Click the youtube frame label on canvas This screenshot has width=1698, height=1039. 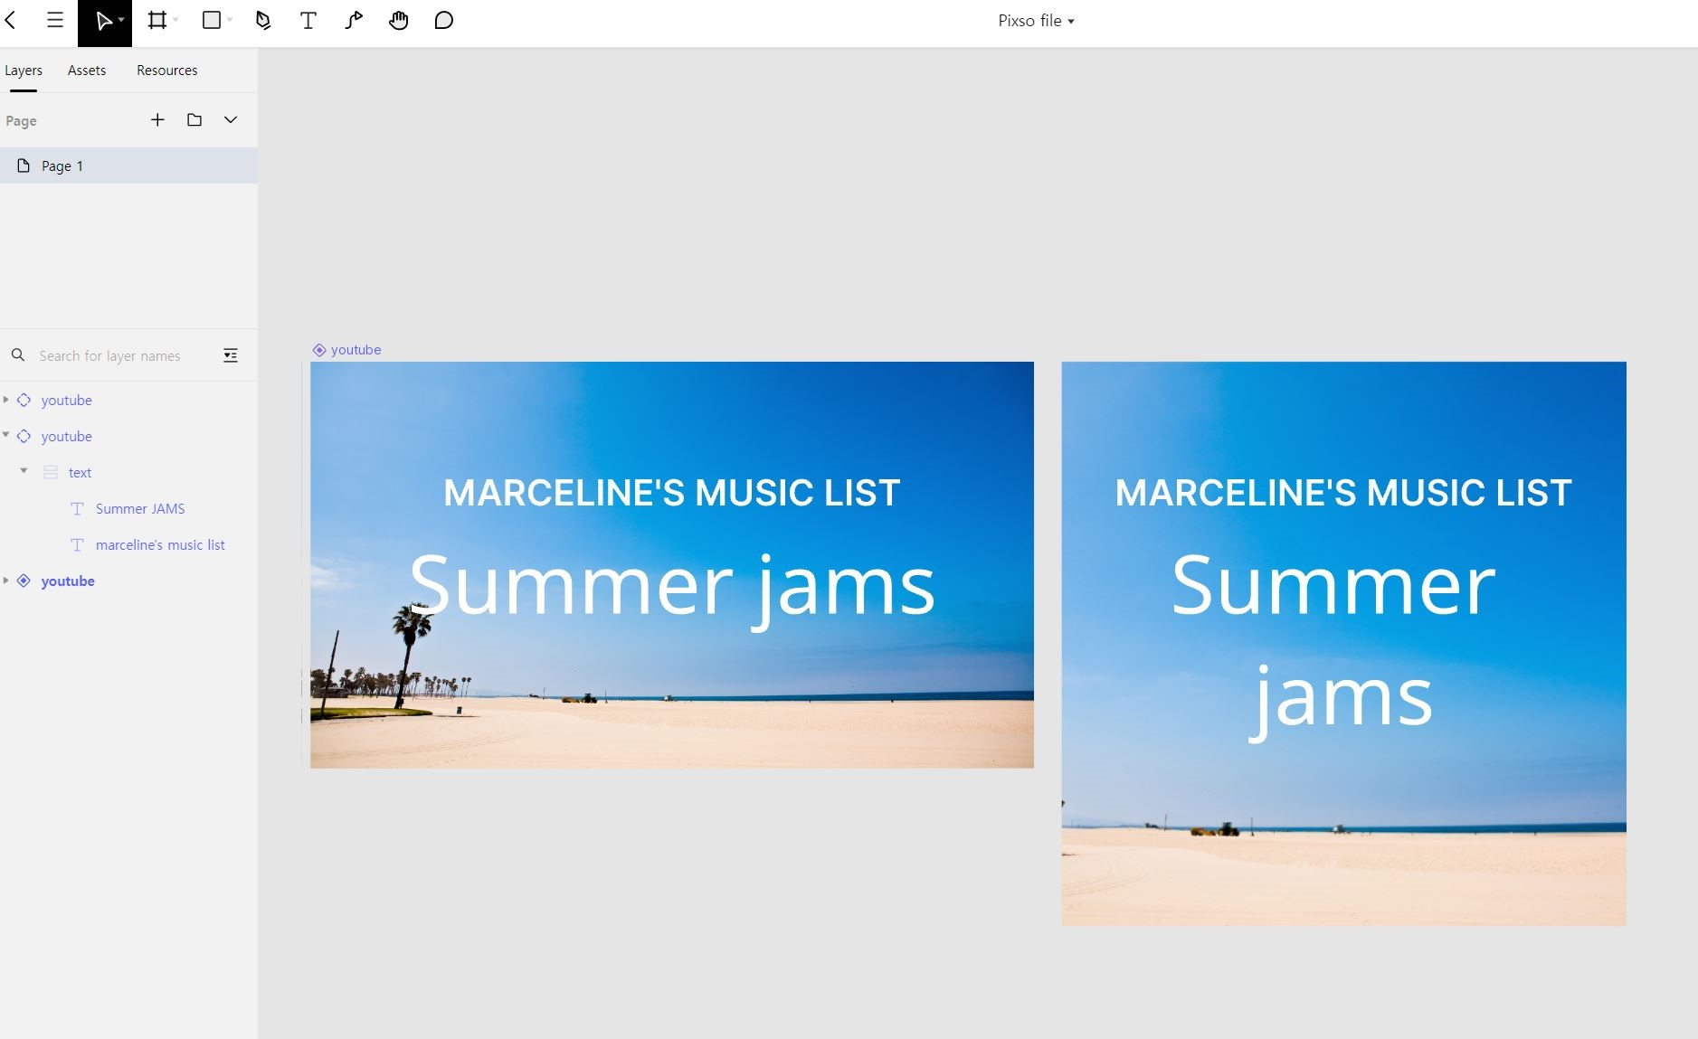coord(347,350)
